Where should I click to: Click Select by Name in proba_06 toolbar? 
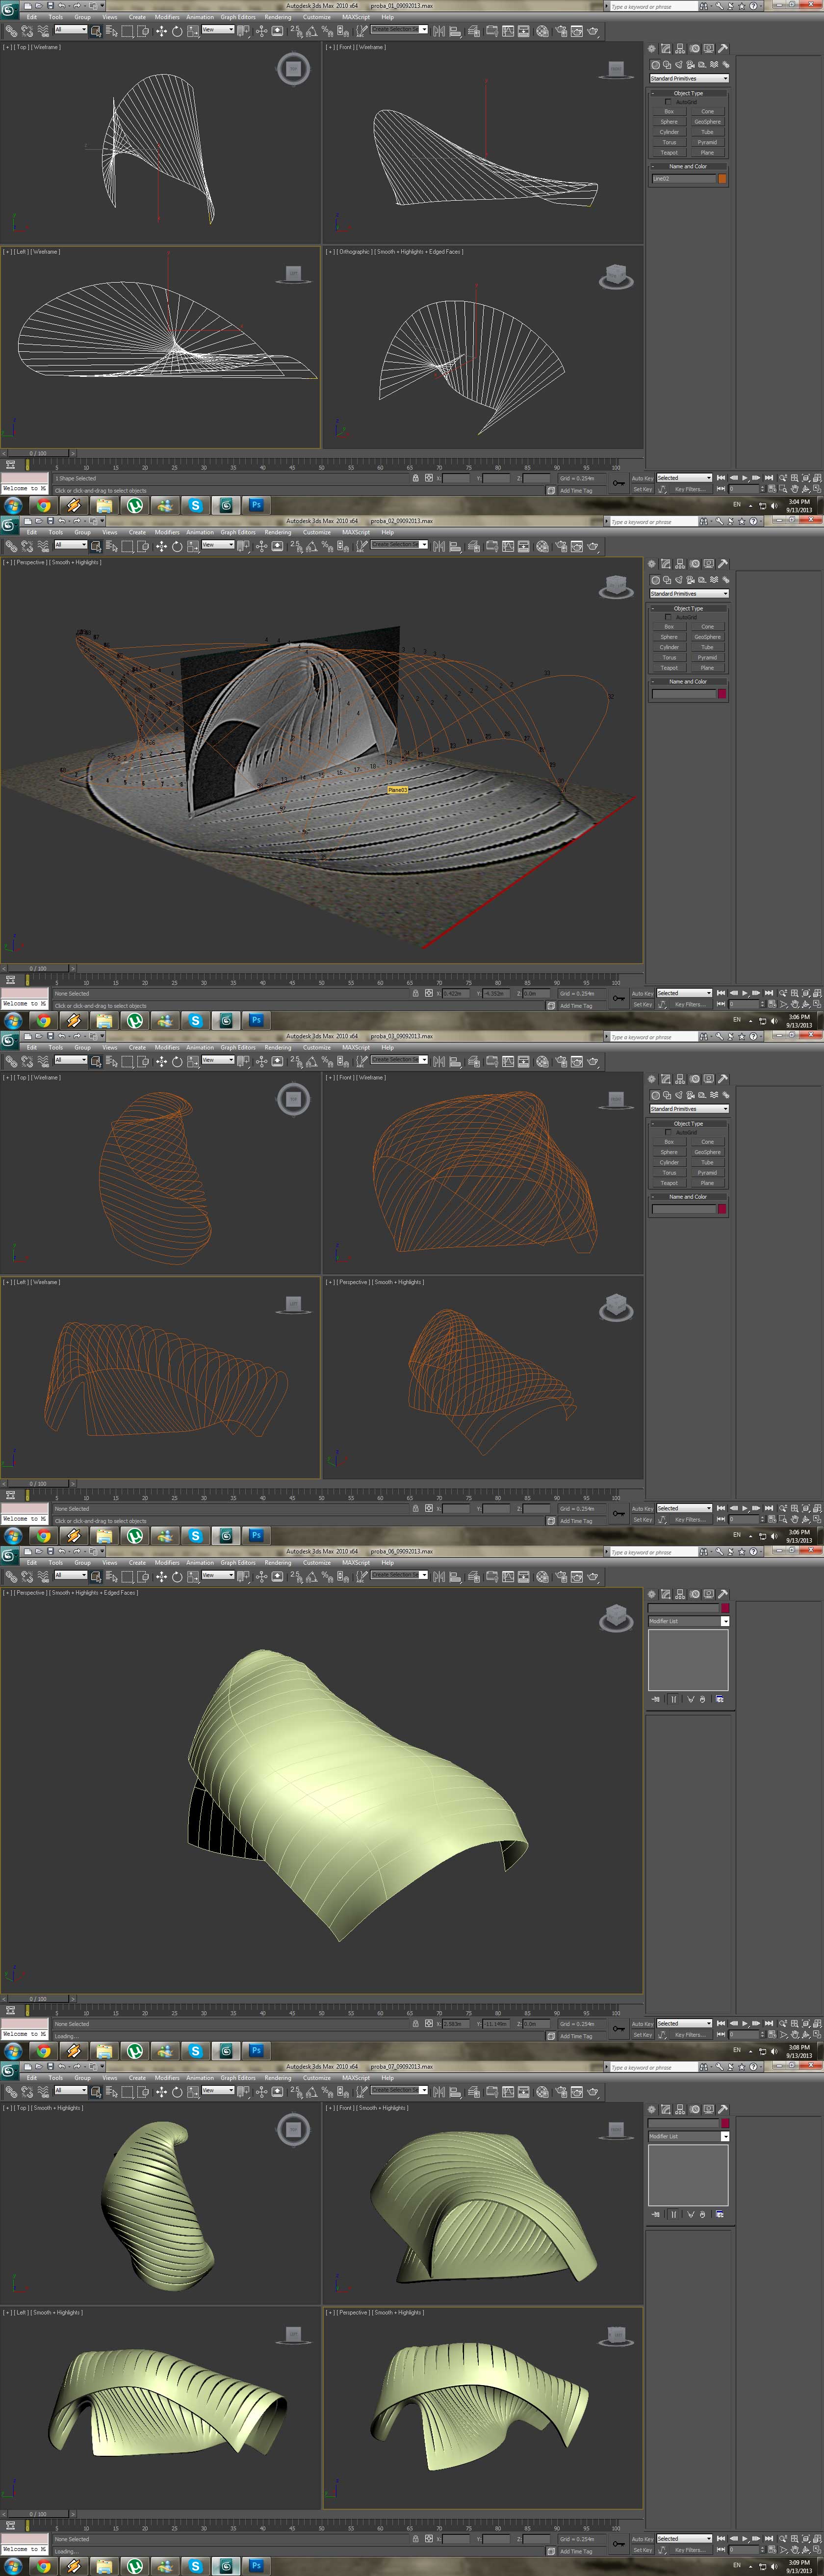tap(111, 1576)
